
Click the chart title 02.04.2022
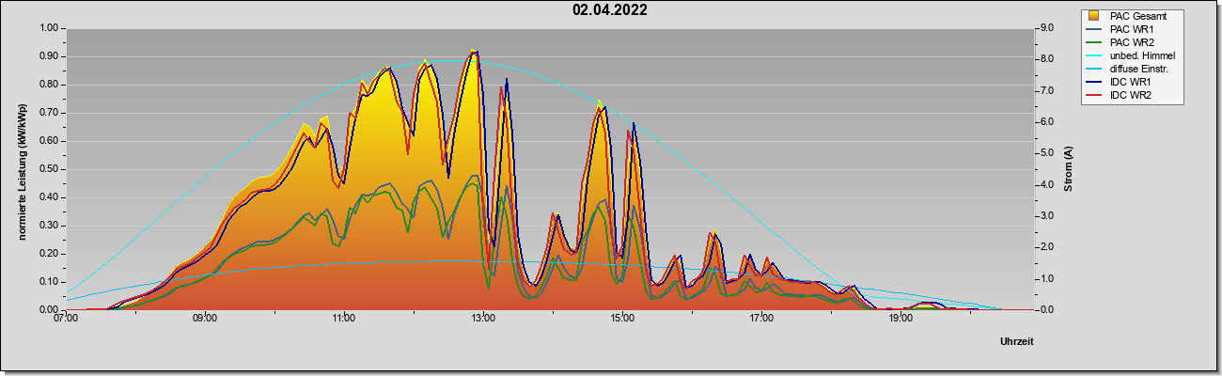[610, 10]
